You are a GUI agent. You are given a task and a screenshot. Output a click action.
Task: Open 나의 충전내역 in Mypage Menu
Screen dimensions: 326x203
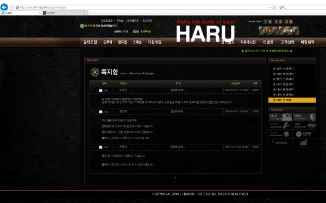(x=285, y=74)
